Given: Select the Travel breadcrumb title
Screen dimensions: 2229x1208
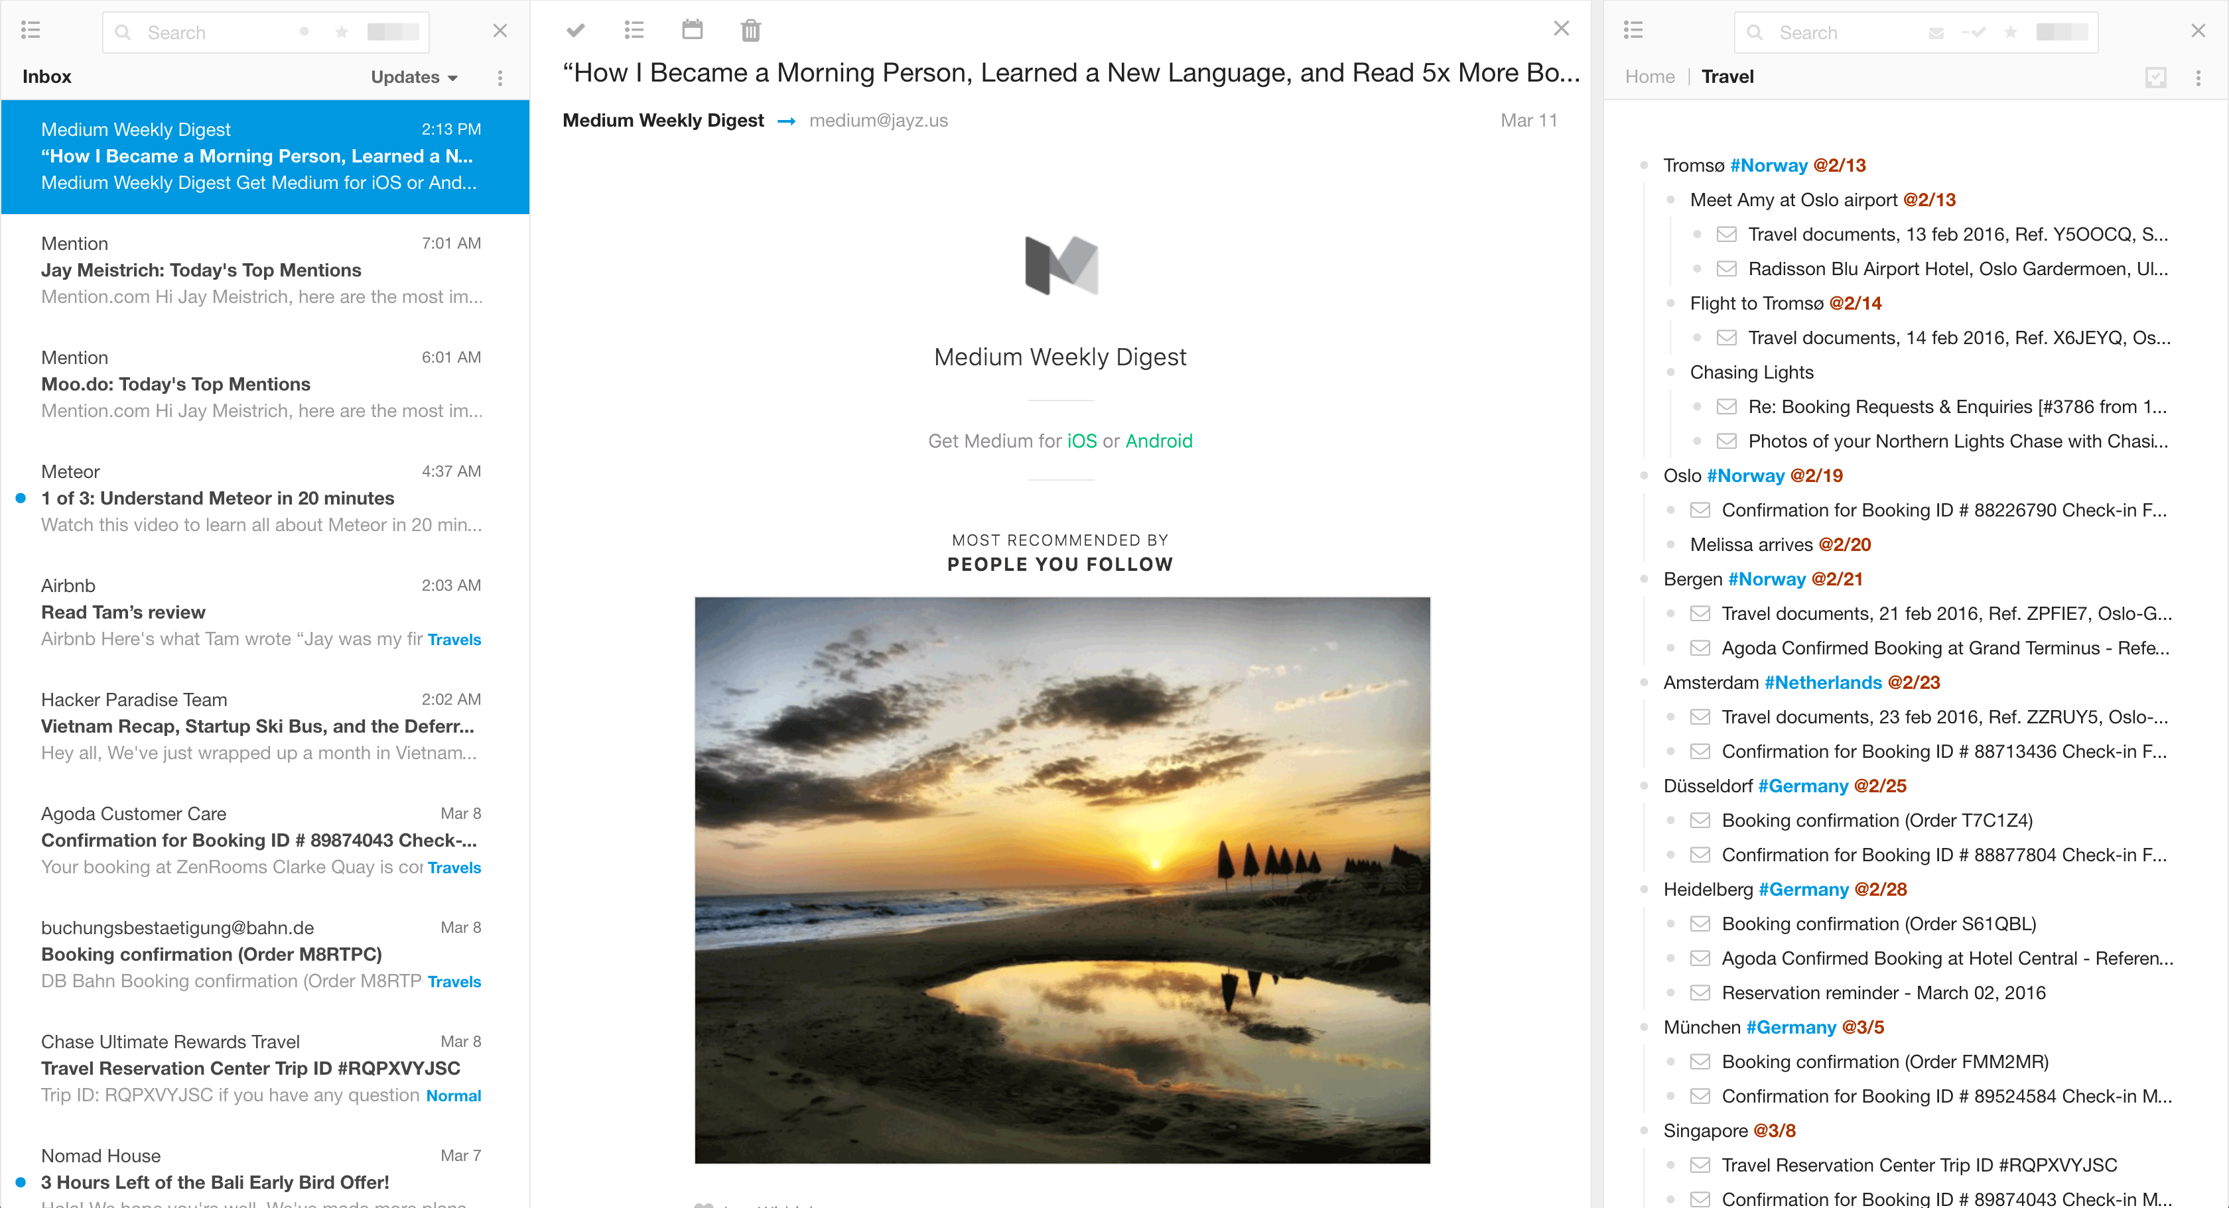Looking at the screenshot, I should point(1727,77).
